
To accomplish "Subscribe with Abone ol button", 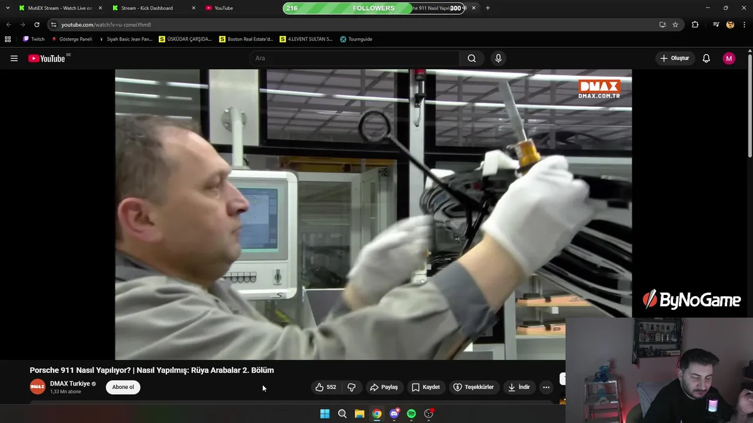I will click(123, 387).
